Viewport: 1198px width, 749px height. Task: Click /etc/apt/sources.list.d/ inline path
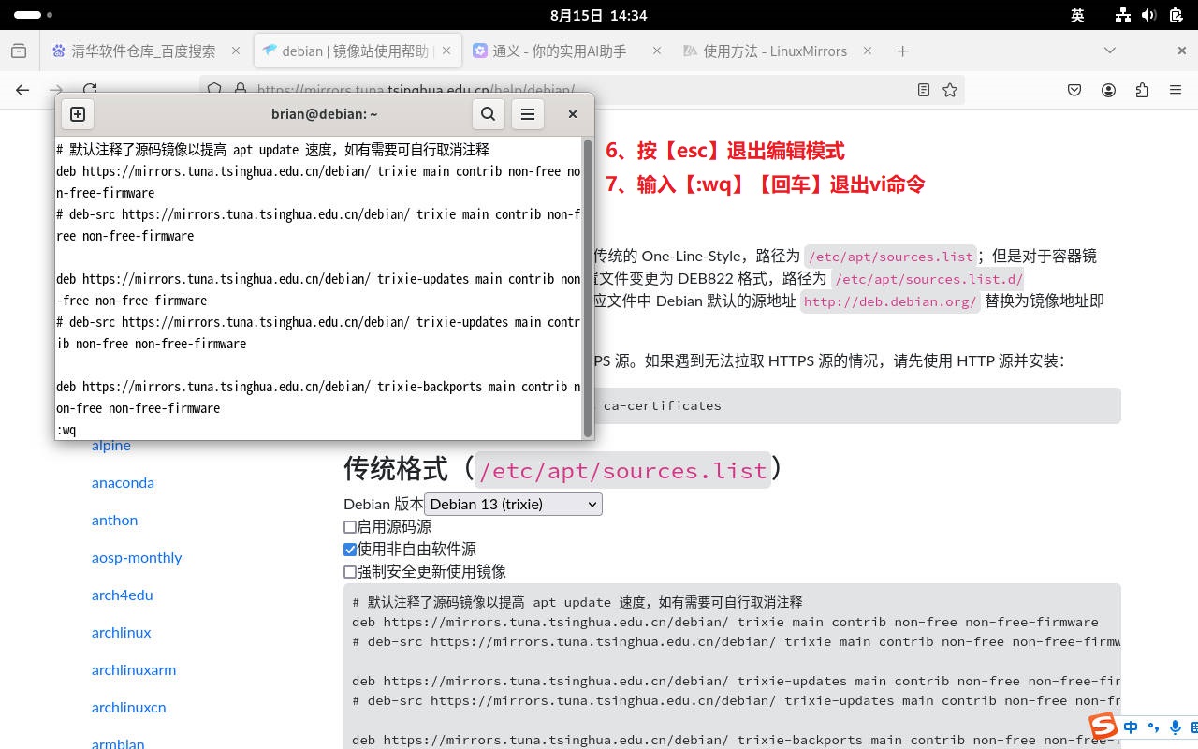pos(928,279)
